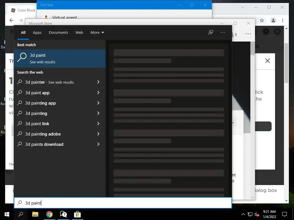
Task: Expand chevron for '3d paints download'
Action: pyautogui.click(x=98, y=144)
